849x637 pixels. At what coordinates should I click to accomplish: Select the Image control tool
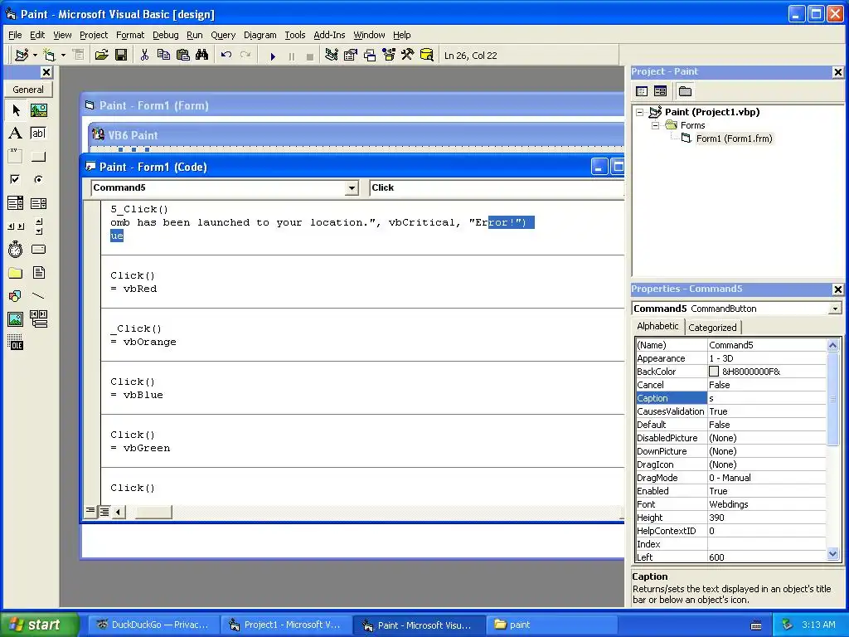[16, 319]
